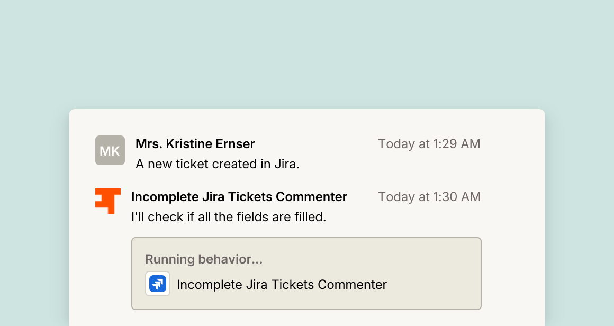Click the 'Running behavior...' status label

click(204, 259)
